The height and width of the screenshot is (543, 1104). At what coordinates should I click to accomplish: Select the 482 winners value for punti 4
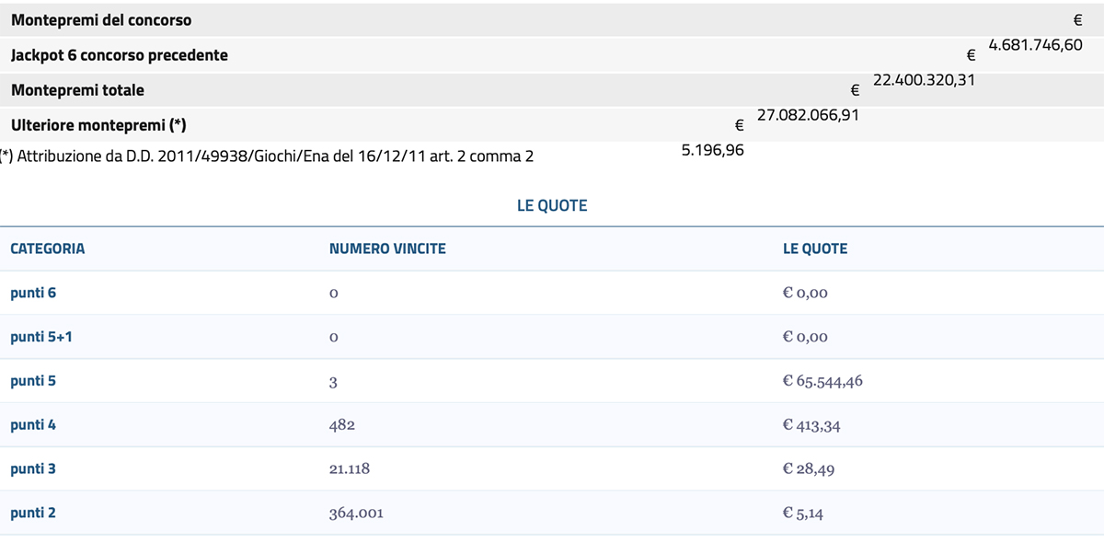click(341, 425)
